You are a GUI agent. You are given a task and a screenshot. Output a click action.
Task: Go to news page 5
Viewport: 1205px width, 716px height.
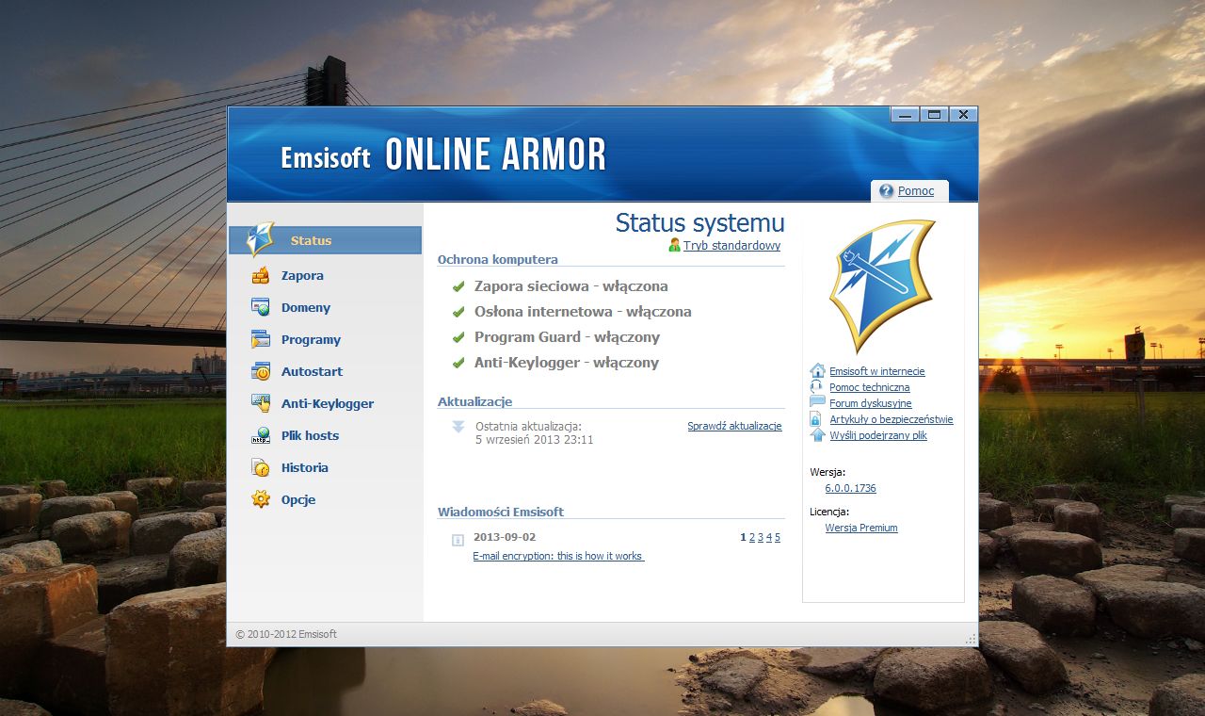[x=778, y=537]
